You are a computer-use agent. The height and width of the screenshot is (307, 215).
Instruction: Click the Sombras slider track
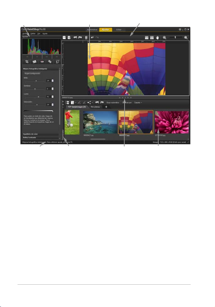coord(35,89)
